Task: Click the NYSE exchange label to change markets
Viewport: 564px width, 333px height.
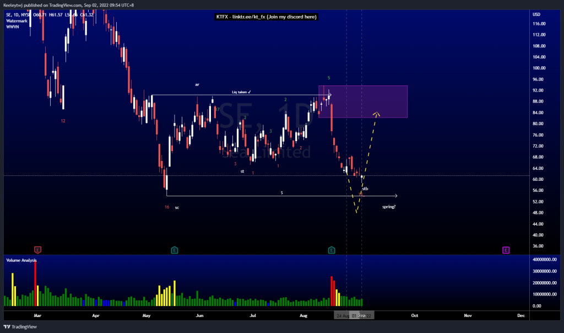Action: coord(26,15)
